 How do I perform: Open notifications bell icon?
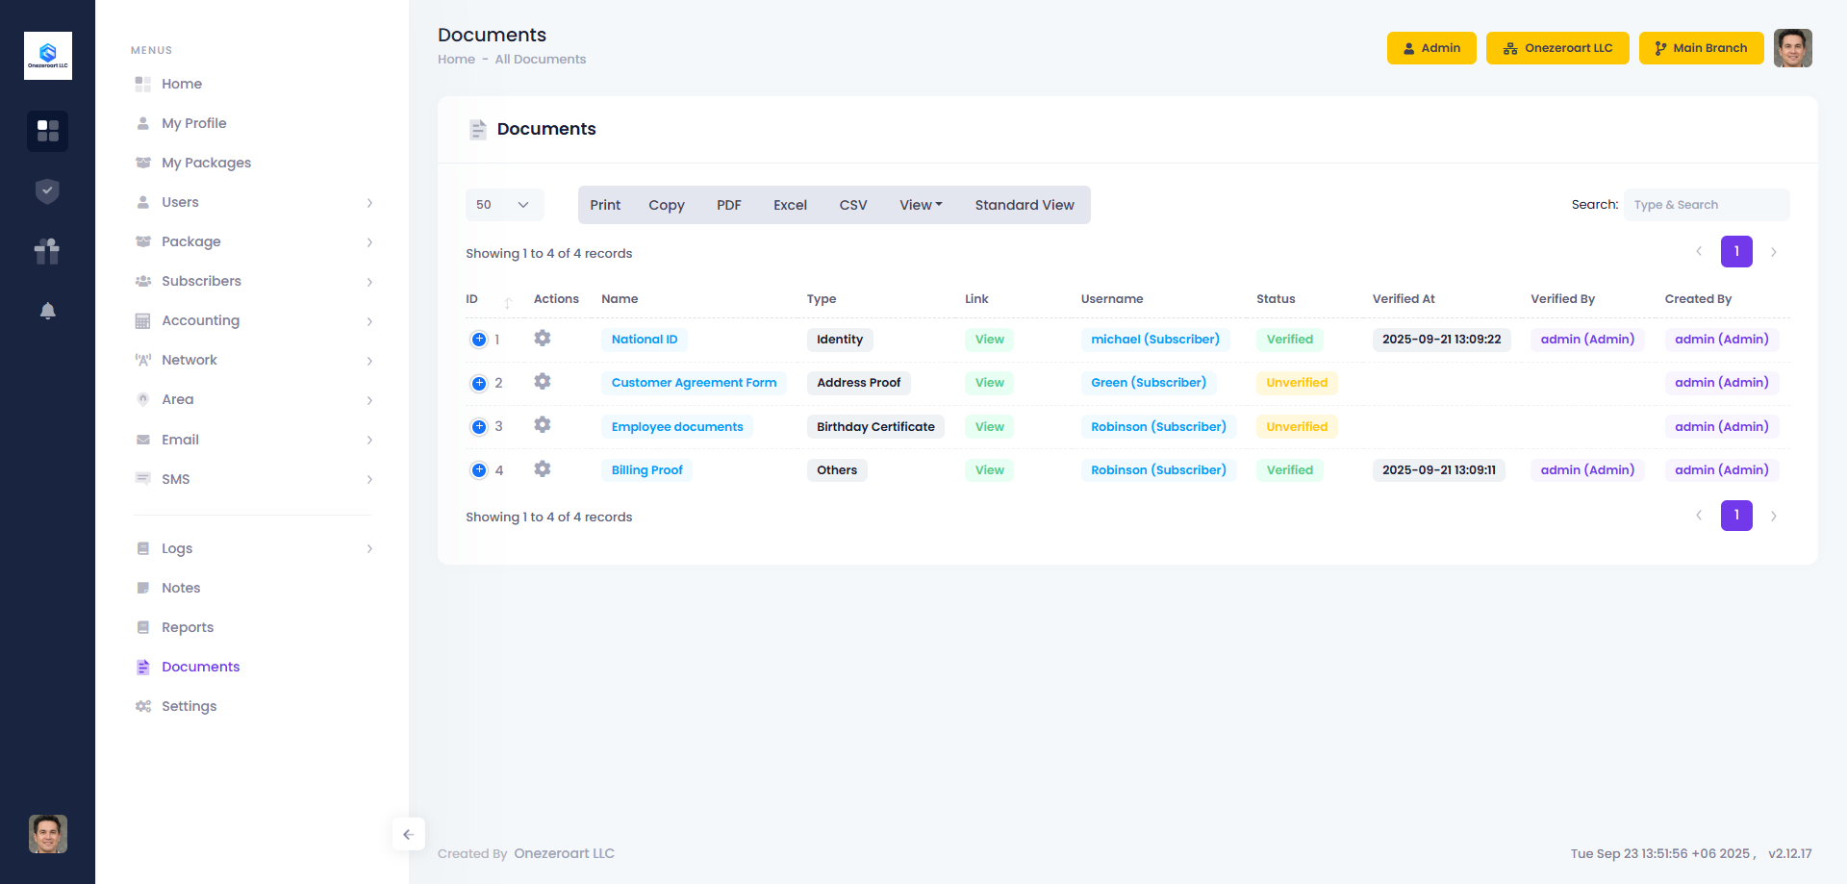(x=47, y=311)
